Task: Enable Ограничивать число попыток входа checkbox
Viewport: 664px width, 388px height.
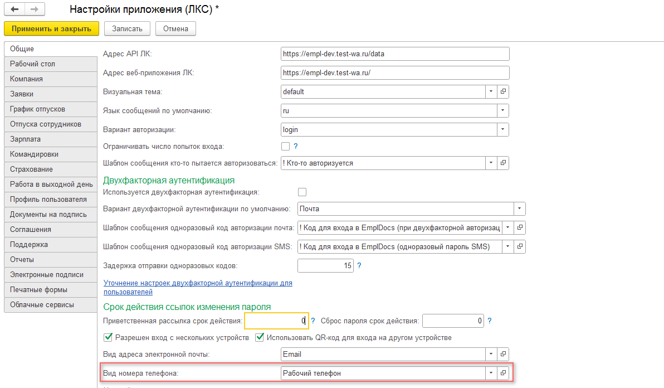Action: coord(286,147)
